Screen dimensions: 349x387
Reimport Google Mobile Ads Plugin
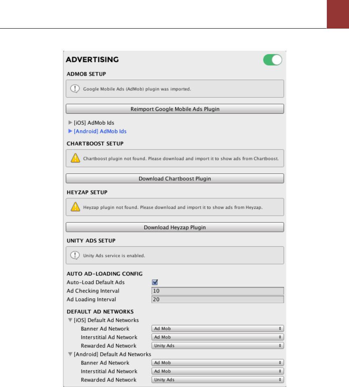(175, 109)
